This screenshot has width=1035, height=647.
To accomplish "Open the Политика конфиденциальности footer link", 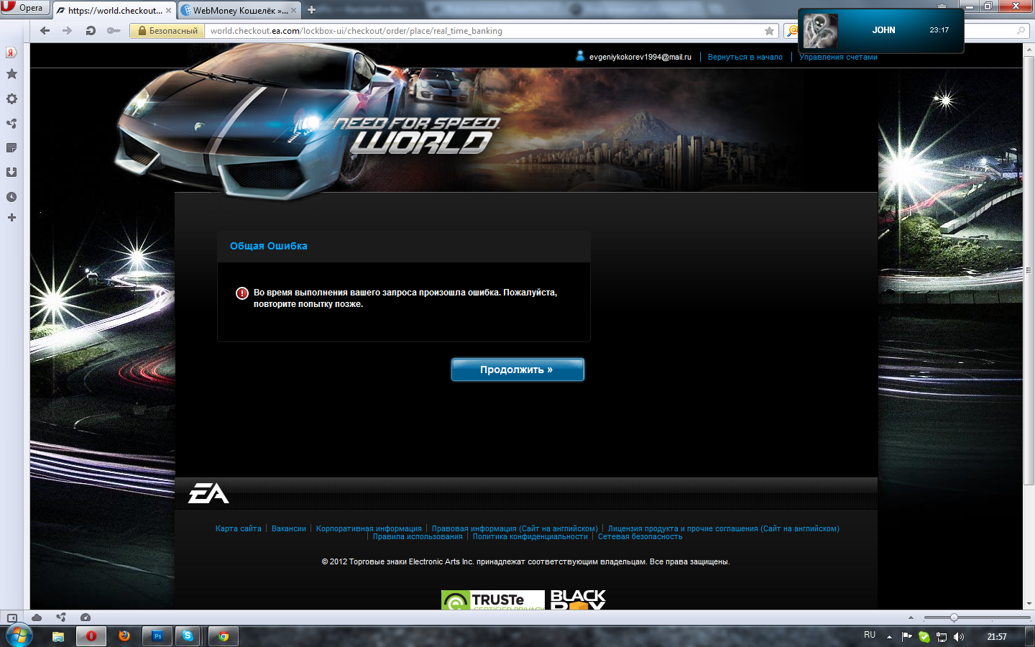I will click(530, 536).
